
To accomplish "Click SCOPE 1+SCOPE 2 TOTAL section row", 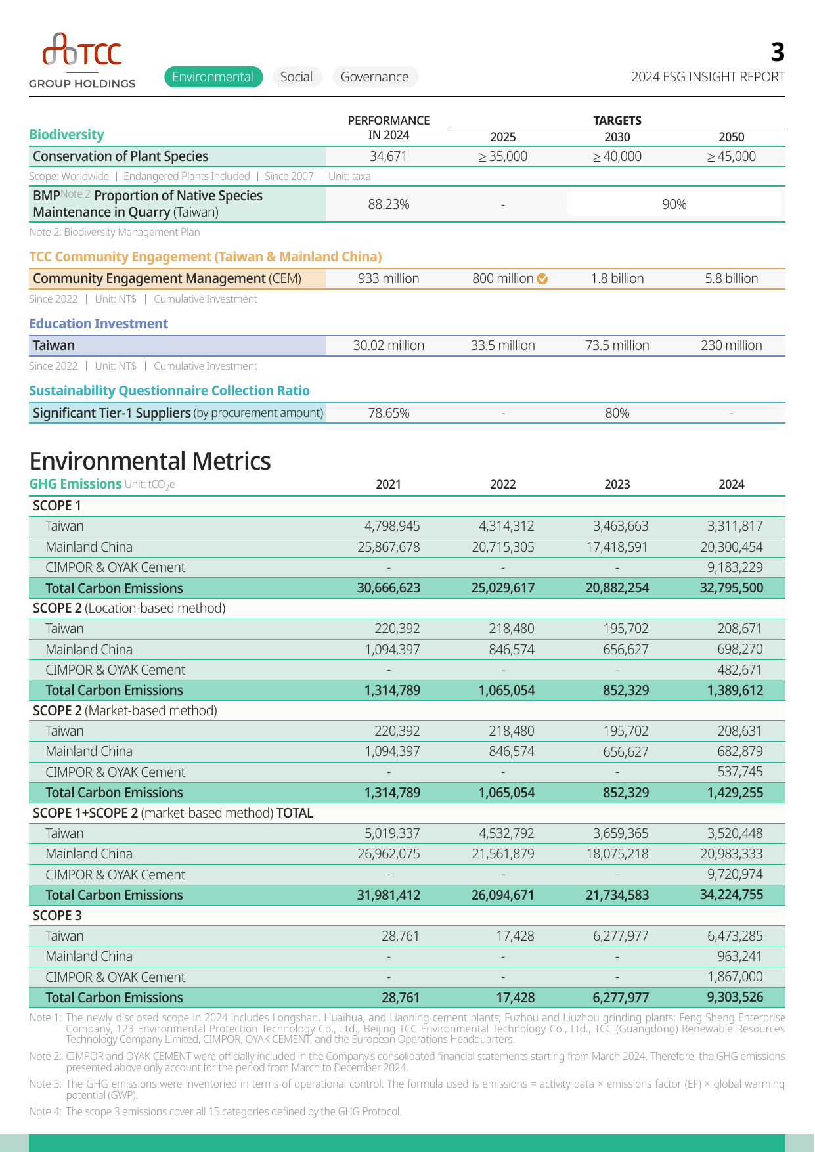I will pyautogui.click(x=407, y=813).
